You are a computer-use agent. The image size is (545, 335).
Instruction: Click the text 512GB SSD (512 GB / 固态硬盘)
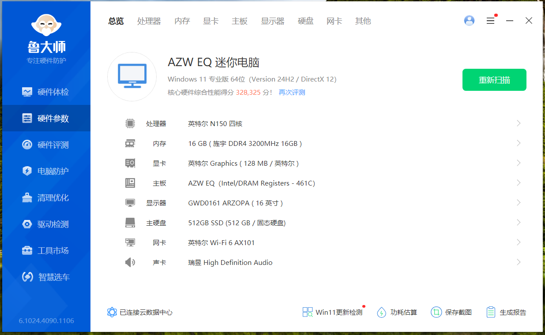(x=237, y=223)
